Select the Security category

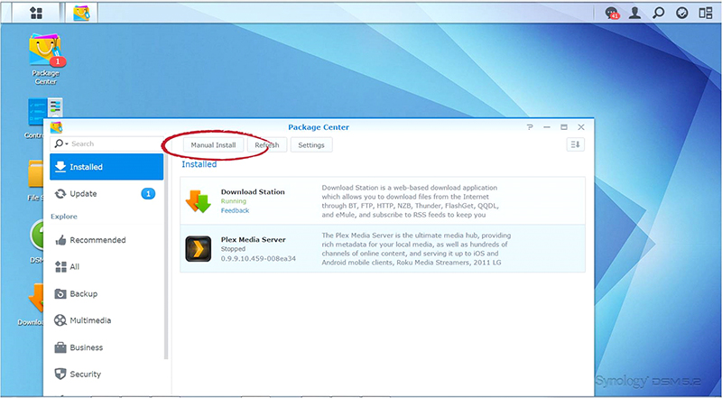click(106, 374)
